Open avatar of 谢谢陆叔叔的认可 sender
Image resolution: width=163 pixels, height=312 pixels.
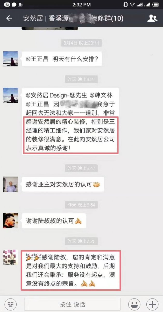[11, 221]
